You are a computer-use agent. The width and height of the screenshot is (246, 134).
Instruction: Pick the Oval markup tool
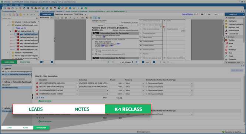coord(230,53)
